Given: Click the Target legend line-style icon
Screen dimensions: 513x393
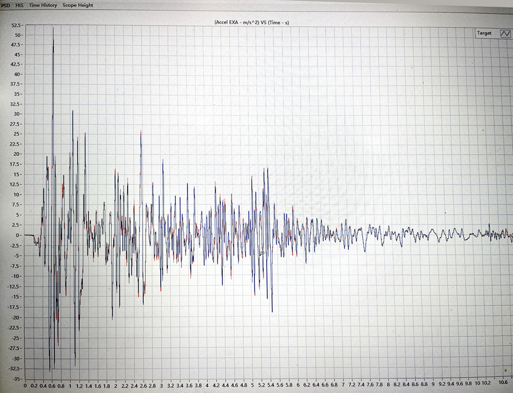Looking at the screenshot, I should click(505, 33).
